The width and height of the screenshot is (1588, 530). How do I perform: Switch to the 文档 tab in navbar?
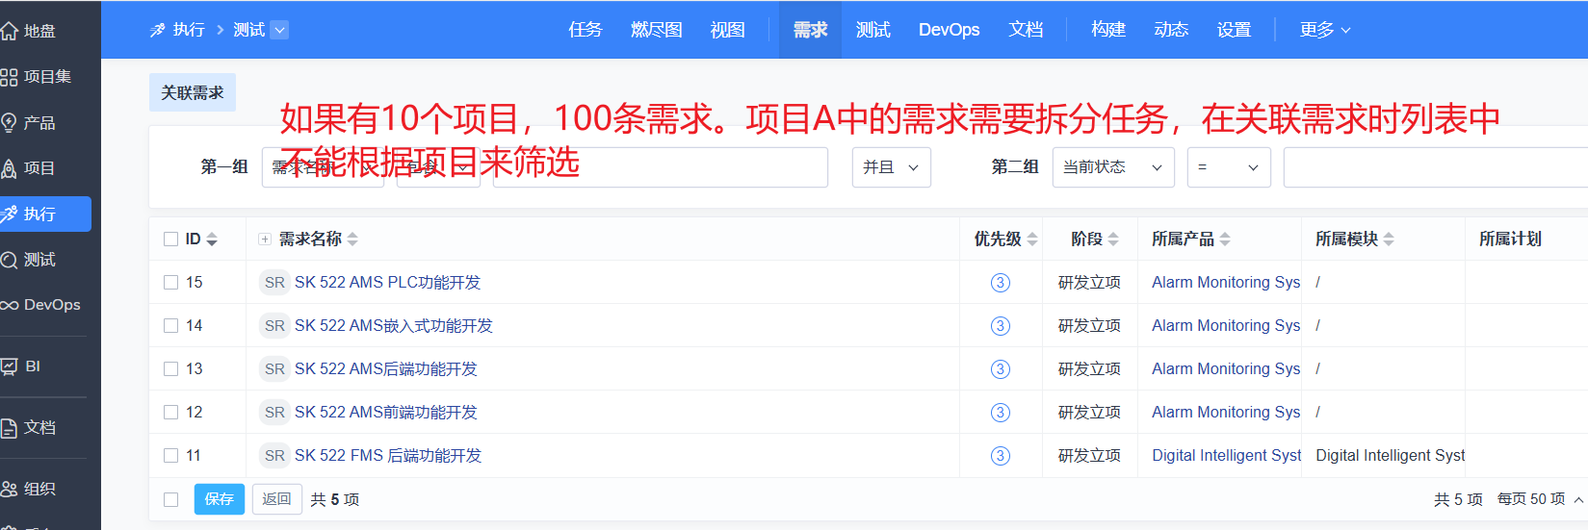[1027, 30]
